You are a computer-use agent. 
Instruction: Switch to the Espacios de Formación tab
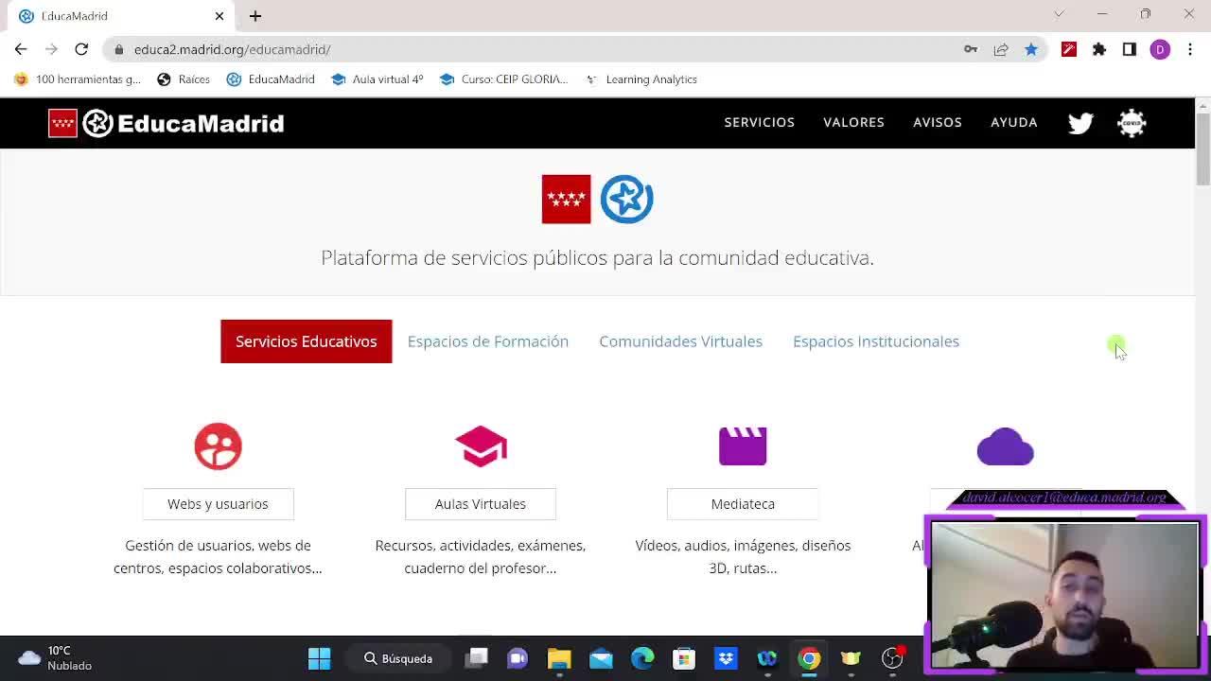(x=488, y=341)
